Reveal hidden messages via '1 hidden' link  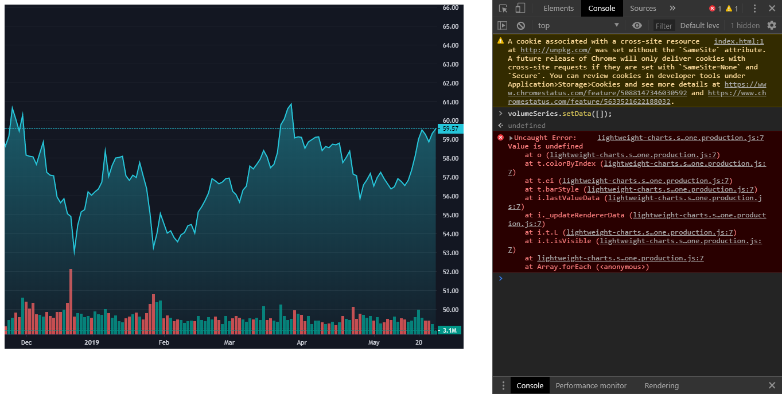745,25
